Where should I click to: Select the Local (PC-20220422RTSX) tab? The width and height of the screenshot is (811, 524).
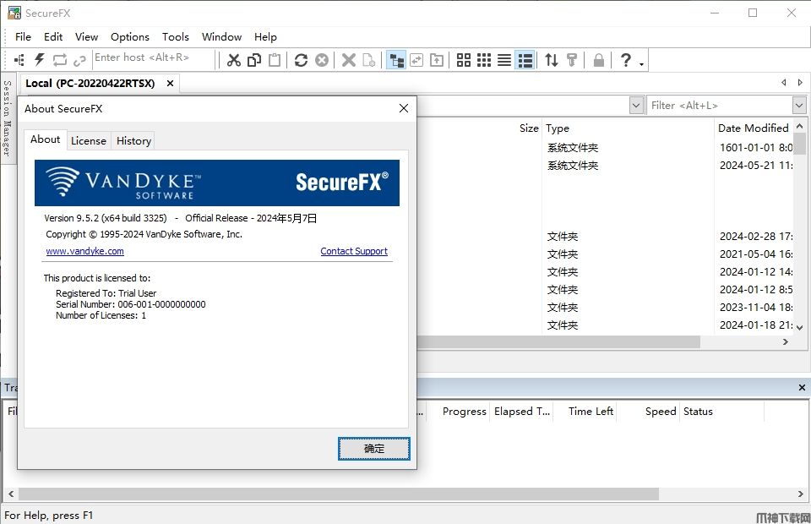coord(90,84)
